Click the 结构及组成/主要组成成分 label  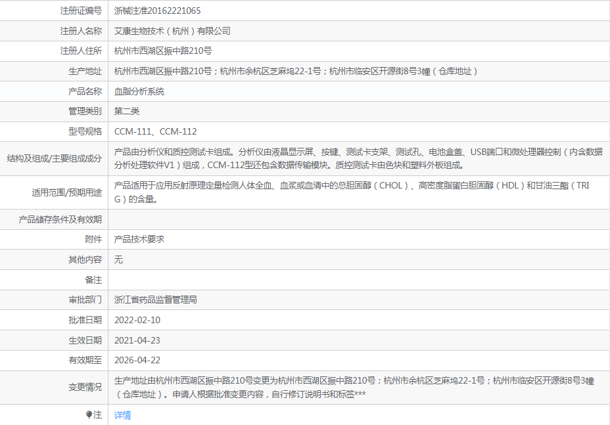pos(55,159)
